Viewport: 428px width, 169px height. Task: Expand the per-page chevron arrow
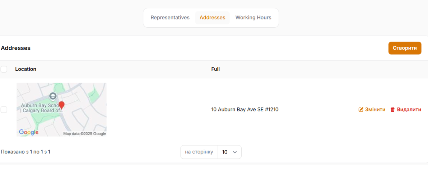pos(235,152)
